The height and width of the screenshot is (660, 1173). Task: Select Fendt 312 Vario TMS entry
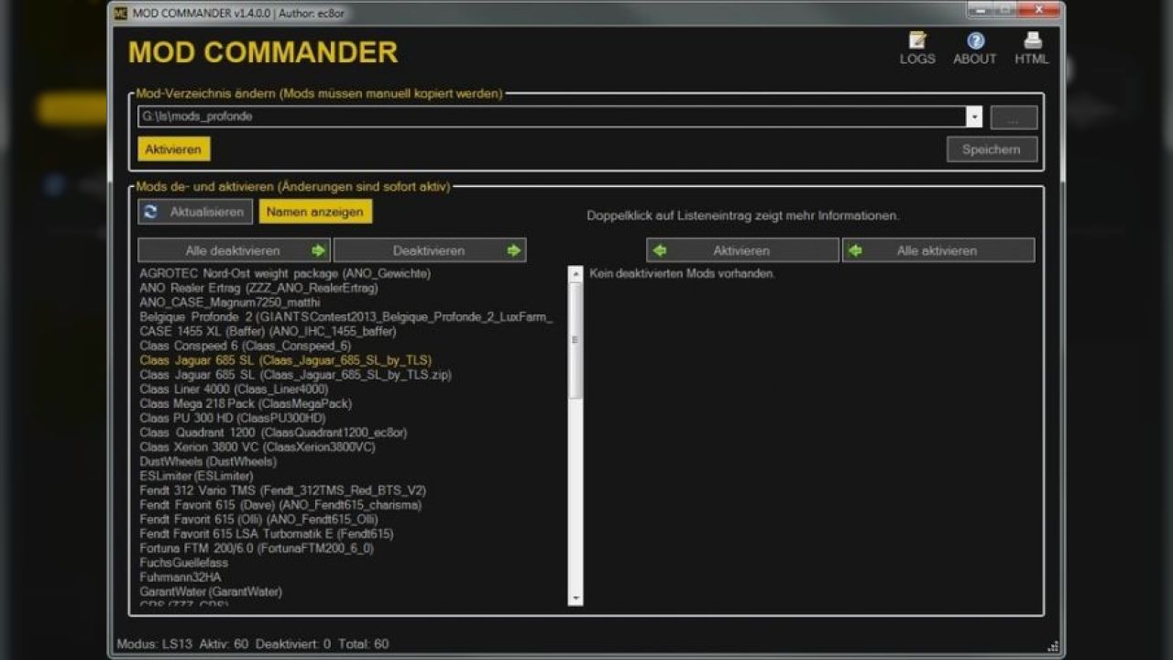(x=282, y=490)
